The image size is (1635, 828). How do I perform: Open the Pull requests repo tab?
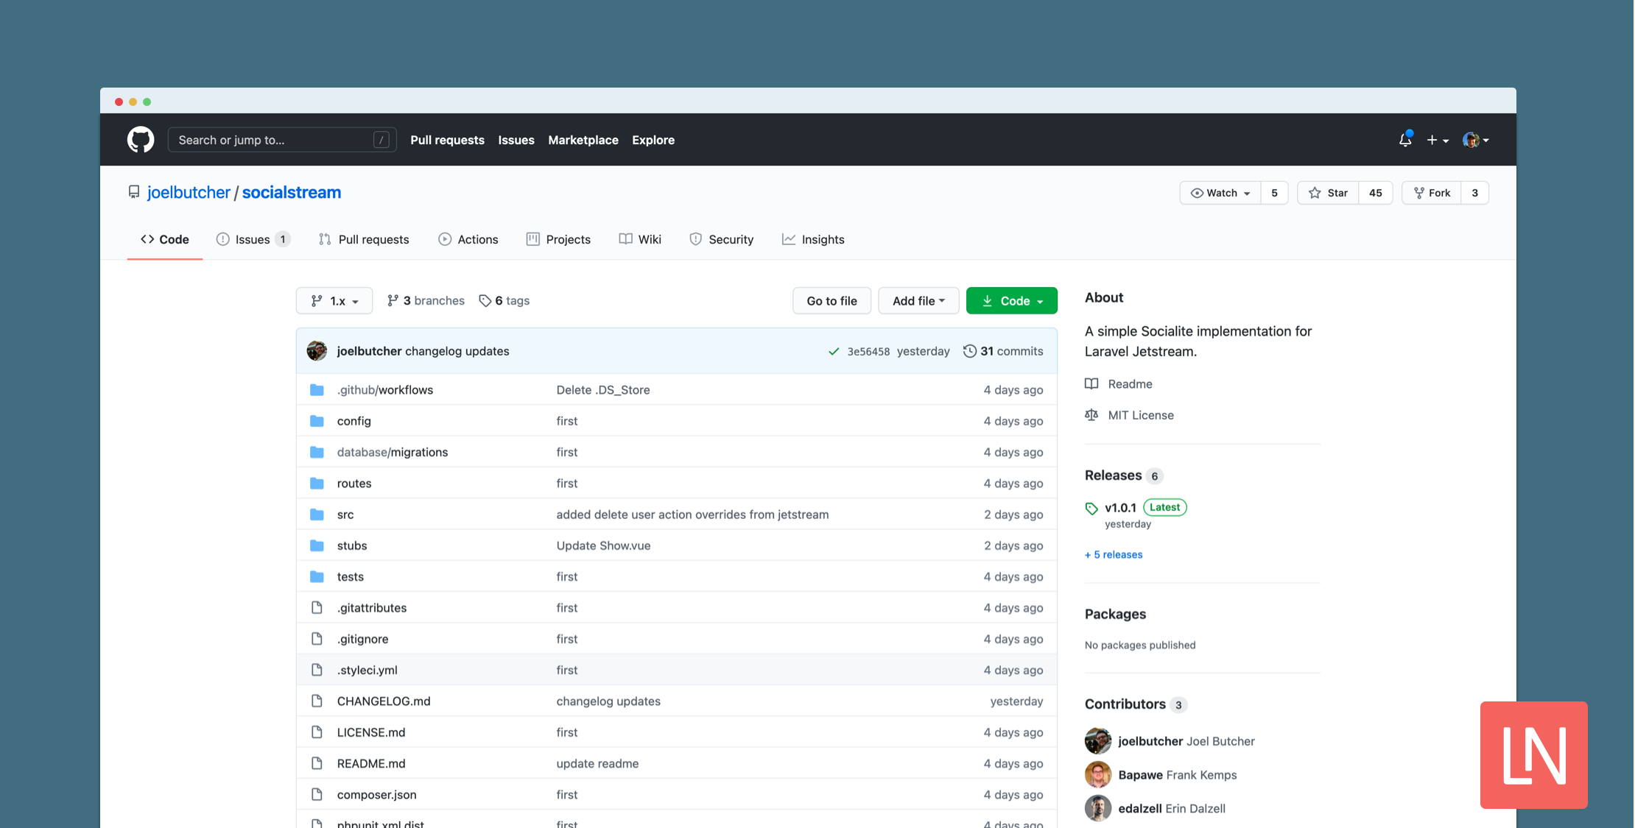coord(364,239)
